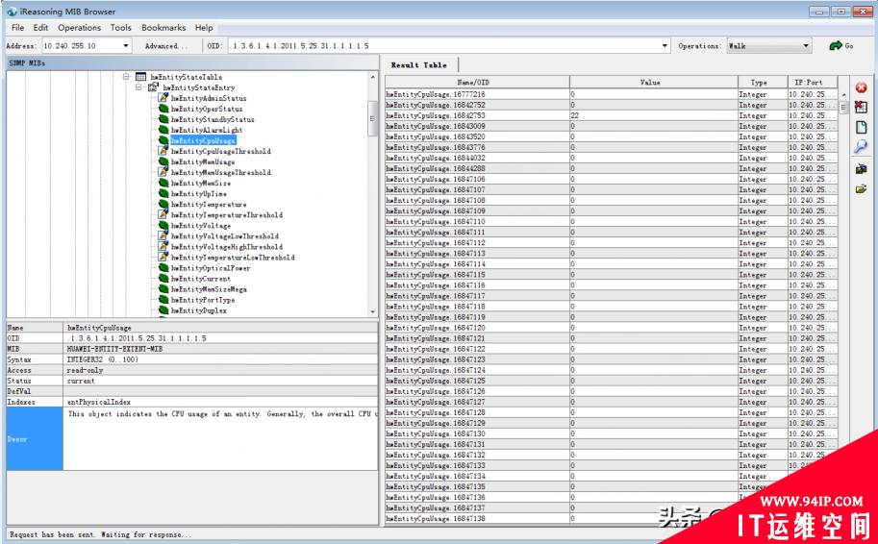Click the leaf icon beside hwEntityTemperature

[x=163, y=205]
